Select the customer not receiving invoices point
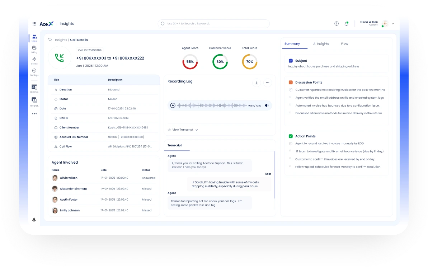The height and width of the screenshot is (267, 428). coord(291,90)
